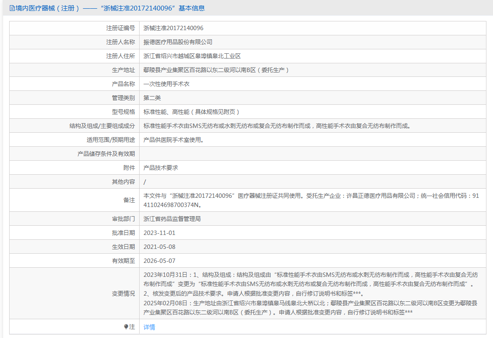The height and width of the screenshot is (338, 493).
Task: Select company name 振德医疗用品股份有限公司
Action: (178, 42)
